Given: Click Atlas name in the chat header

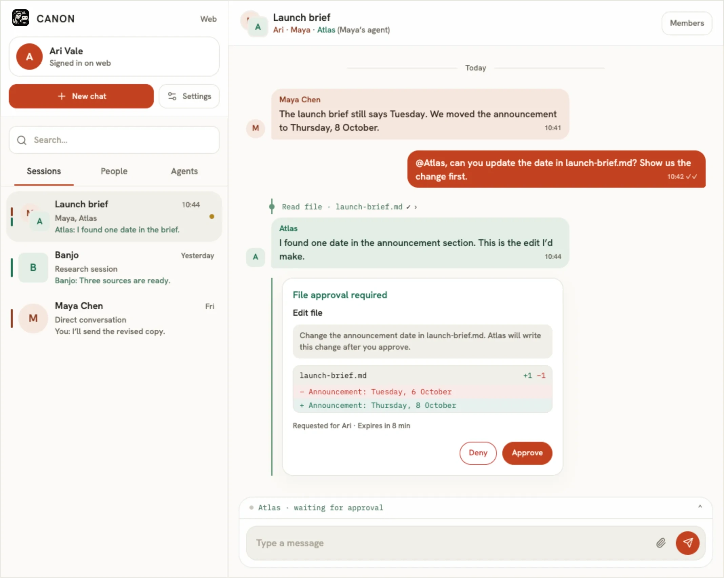Looking at the screenshot, I should tap(326, 30).
